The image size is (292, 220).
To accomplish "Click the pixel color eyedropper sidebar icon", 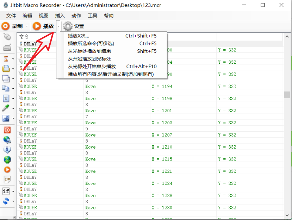I will point(6,108).
